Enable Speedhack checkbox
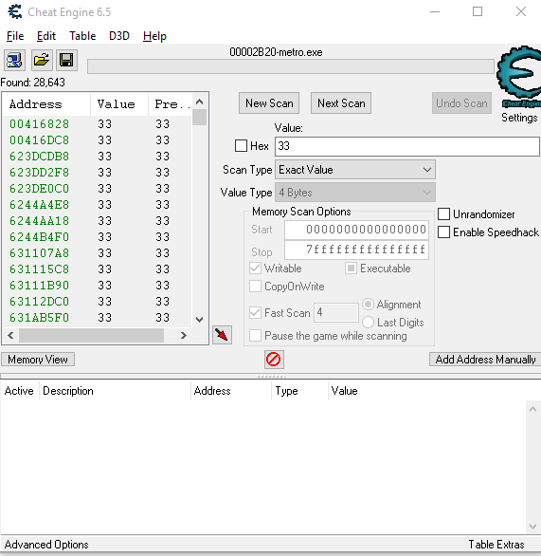Image resolution: width=541 pixels, height=556 pixels. [443, 232]
